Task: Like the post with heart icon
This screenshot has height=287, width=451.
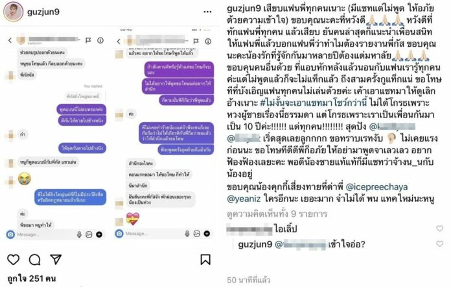Action: (13, 260)
